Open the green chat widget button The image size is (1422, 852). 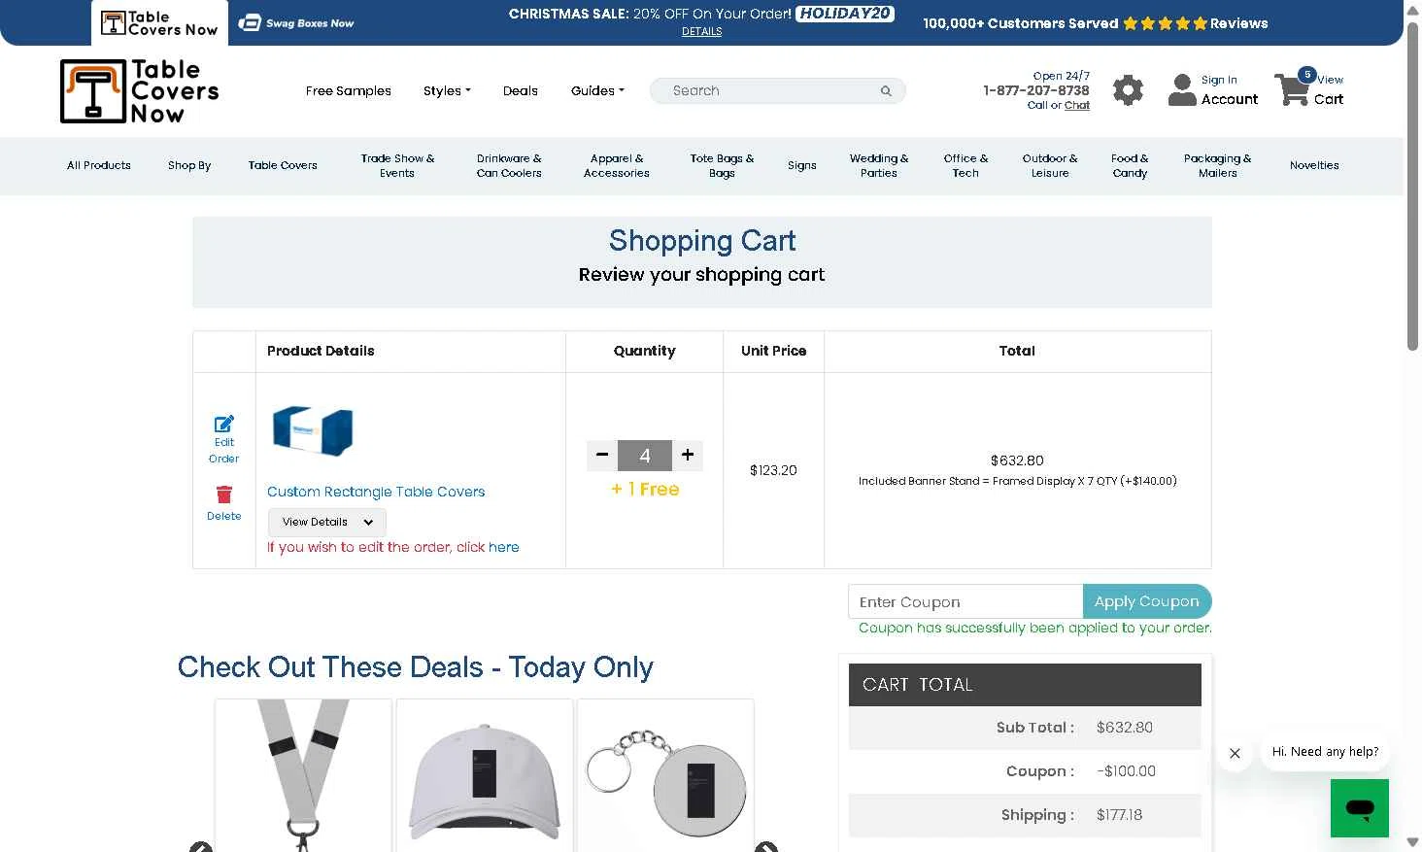click(x=1360, y=808)
